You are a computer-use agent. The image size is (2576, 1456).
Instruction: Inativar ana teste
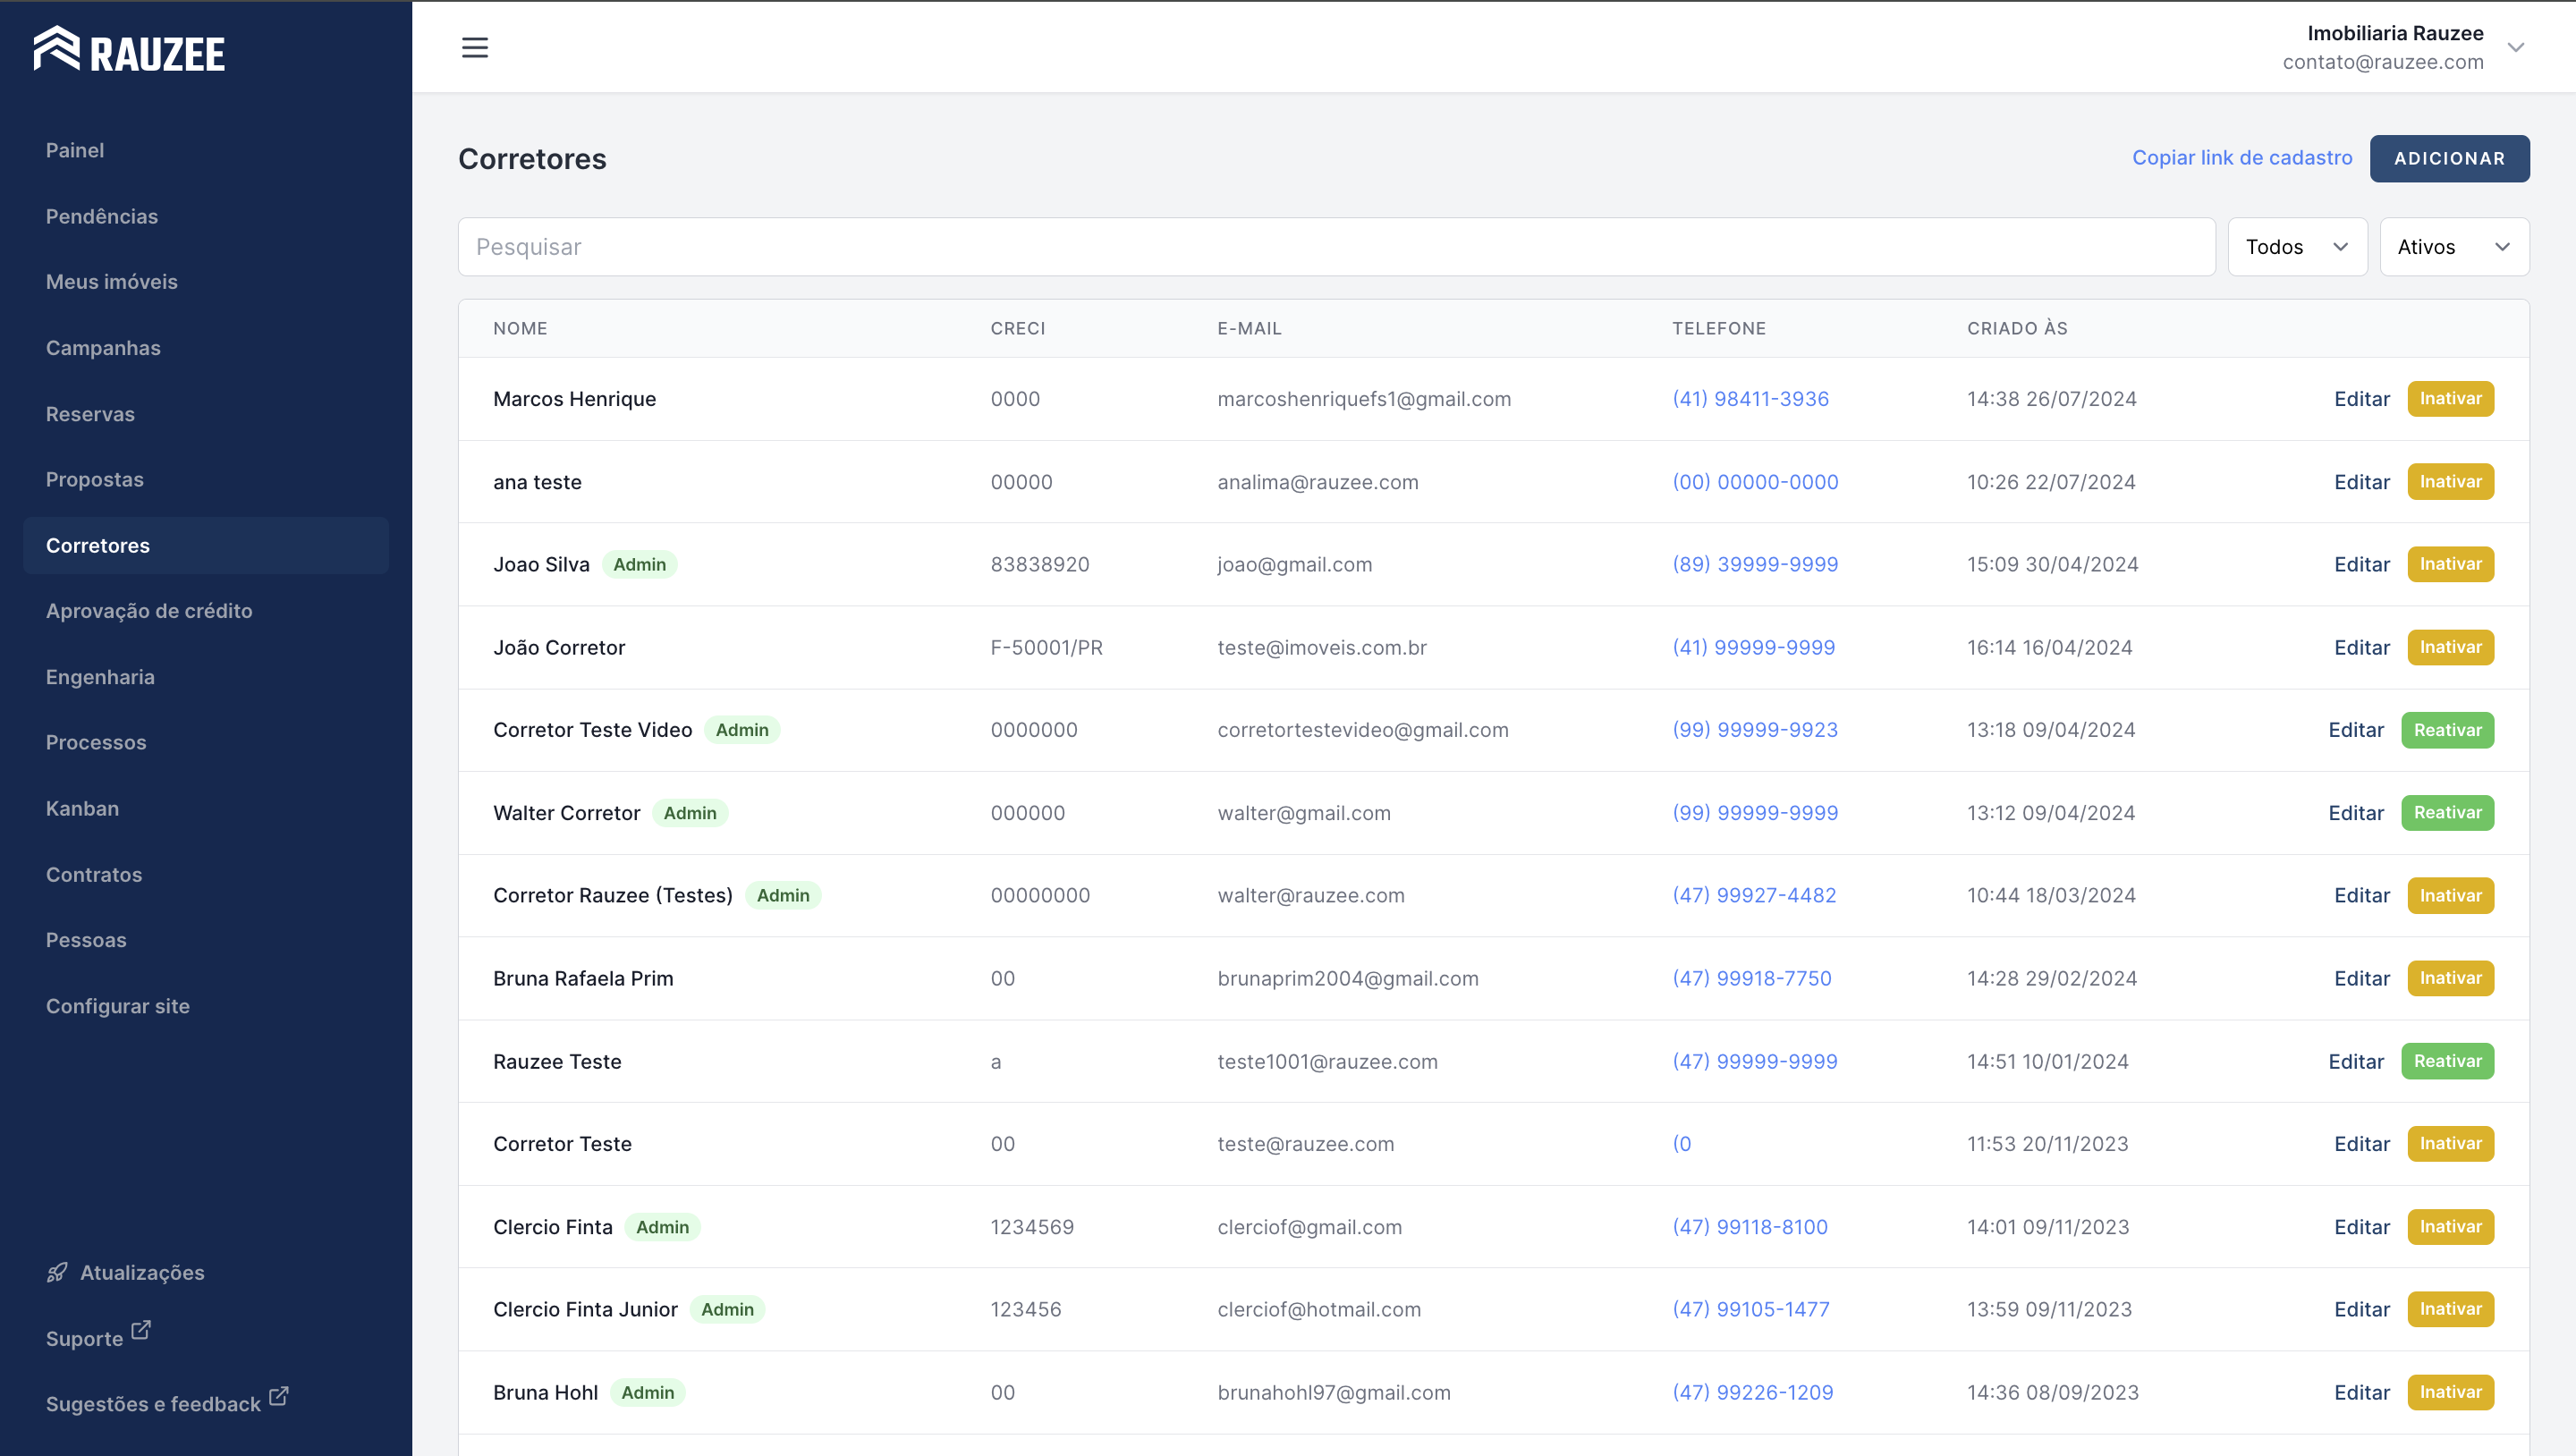coord(2450,481)
